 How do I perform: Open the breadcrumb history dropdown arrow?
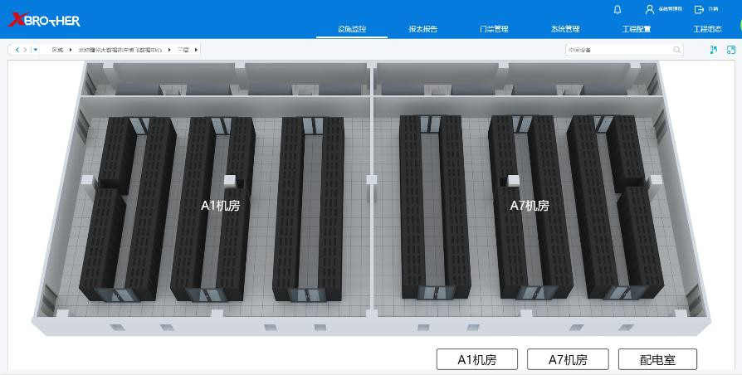[x=35, y=50]
